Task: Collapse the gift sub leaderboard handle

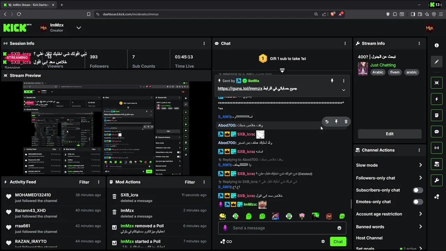Action: coord(282,70)
